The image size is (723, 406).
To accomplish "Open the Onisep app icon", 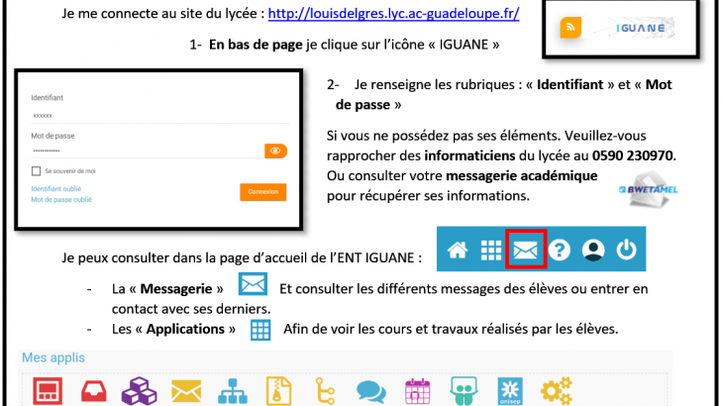I will 511,390.
